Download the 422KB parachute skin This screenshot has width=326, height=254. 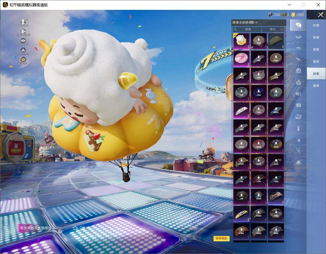coord(241,162)
